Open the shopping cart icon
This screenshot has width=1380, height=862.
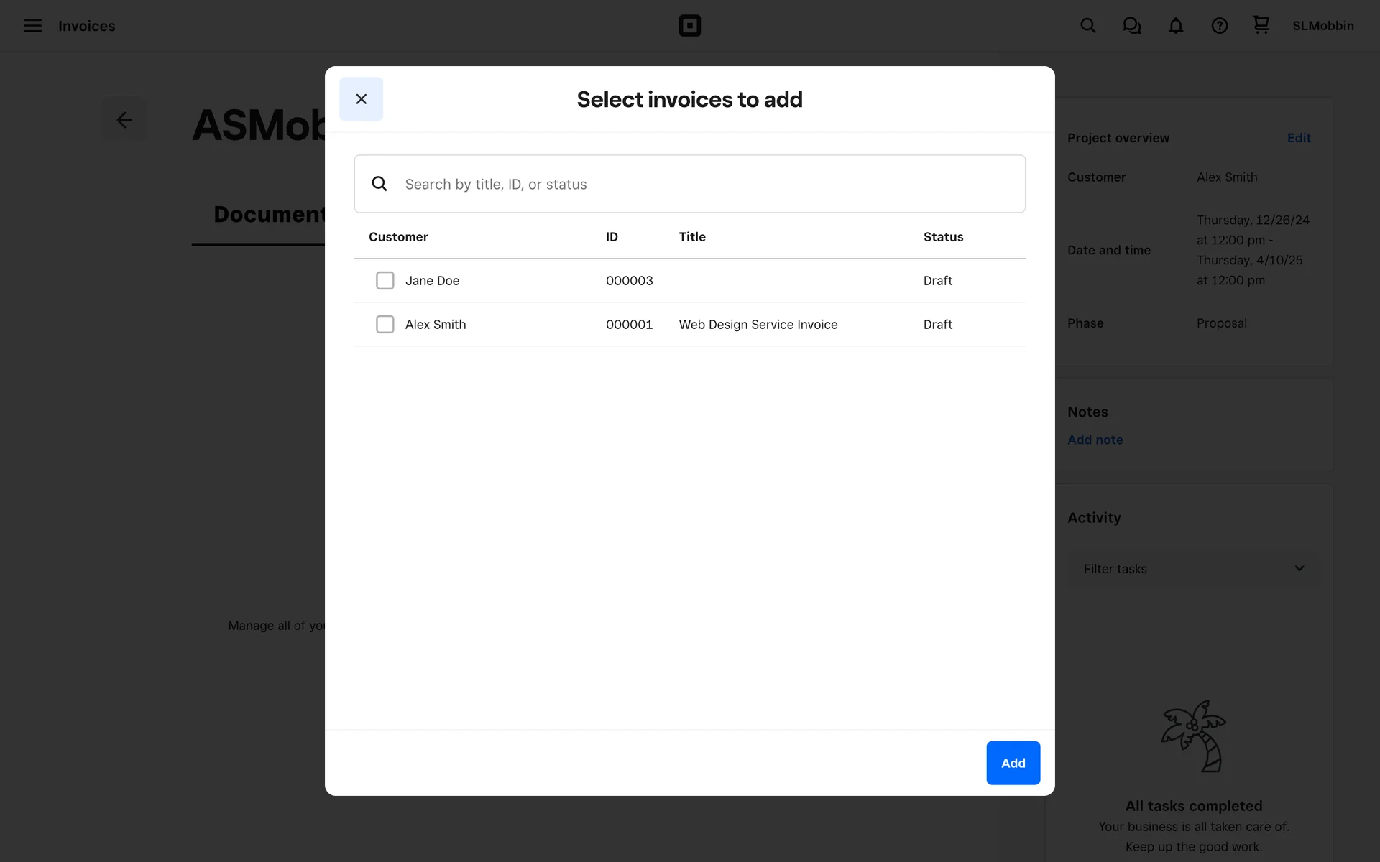pyautogui.click(x=1261, y=25)
